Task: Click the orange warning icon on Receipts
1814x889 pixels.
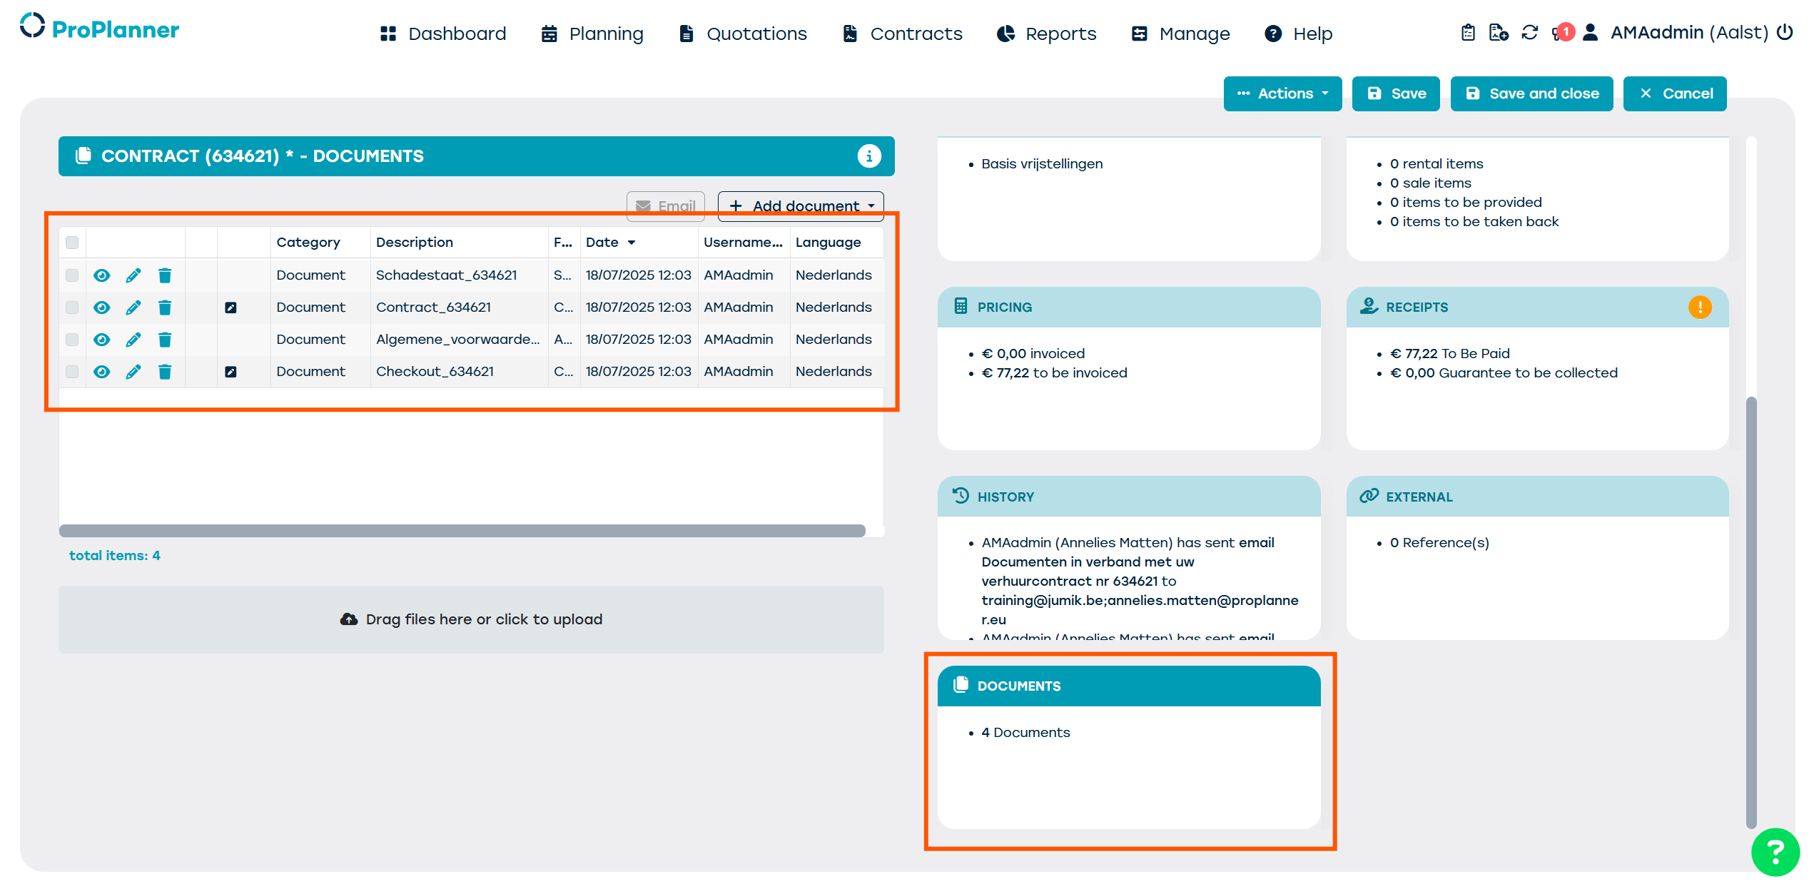Action: 1700,308
